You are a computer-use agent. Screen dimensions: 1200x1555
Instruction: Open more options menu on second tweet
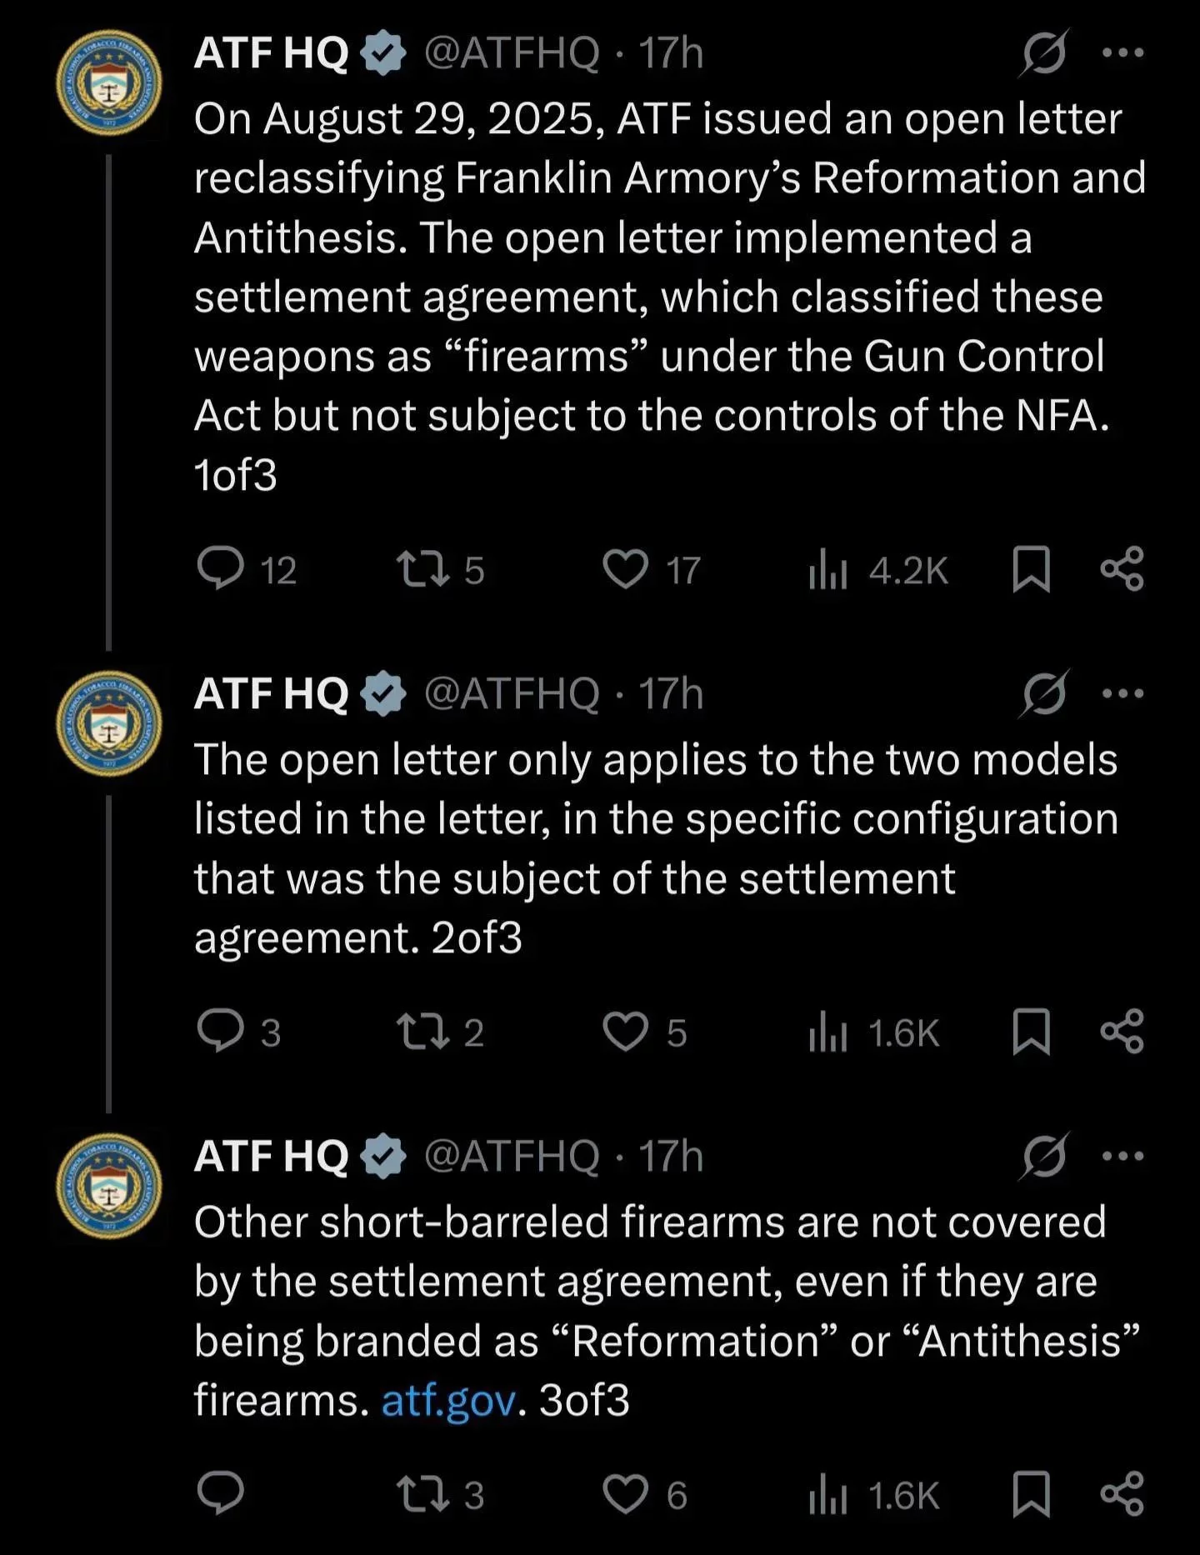point(1122,694)
